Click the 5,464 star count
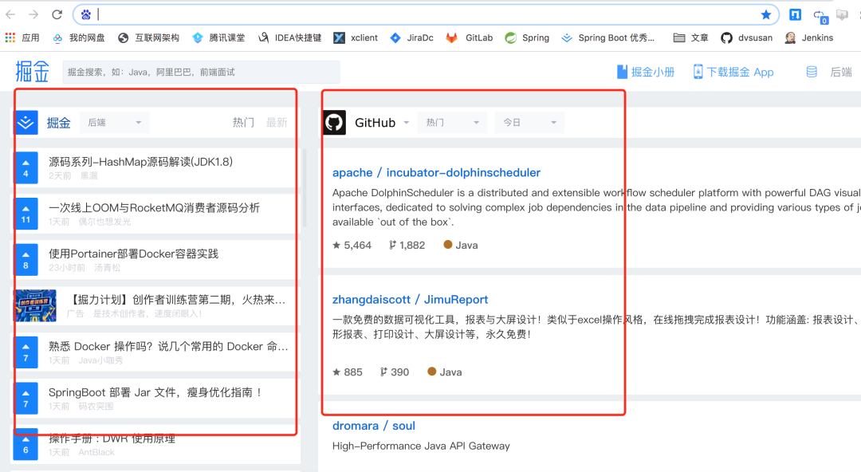Screen dimensions: 861x472 (352, 245)
